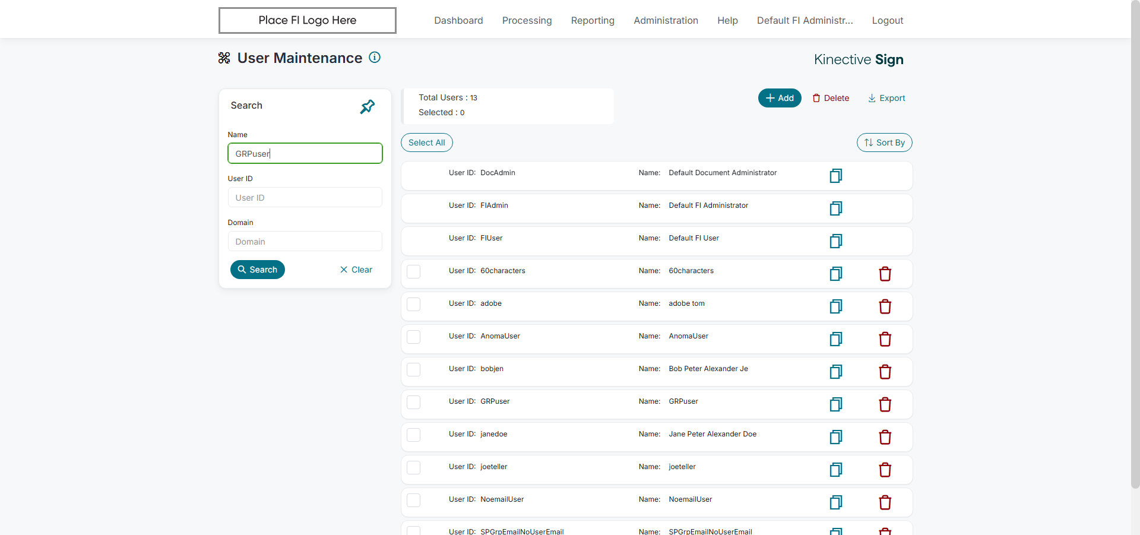Copy the joeteller user
Screen dimensions: 1140x535
(x=836, y=470)
